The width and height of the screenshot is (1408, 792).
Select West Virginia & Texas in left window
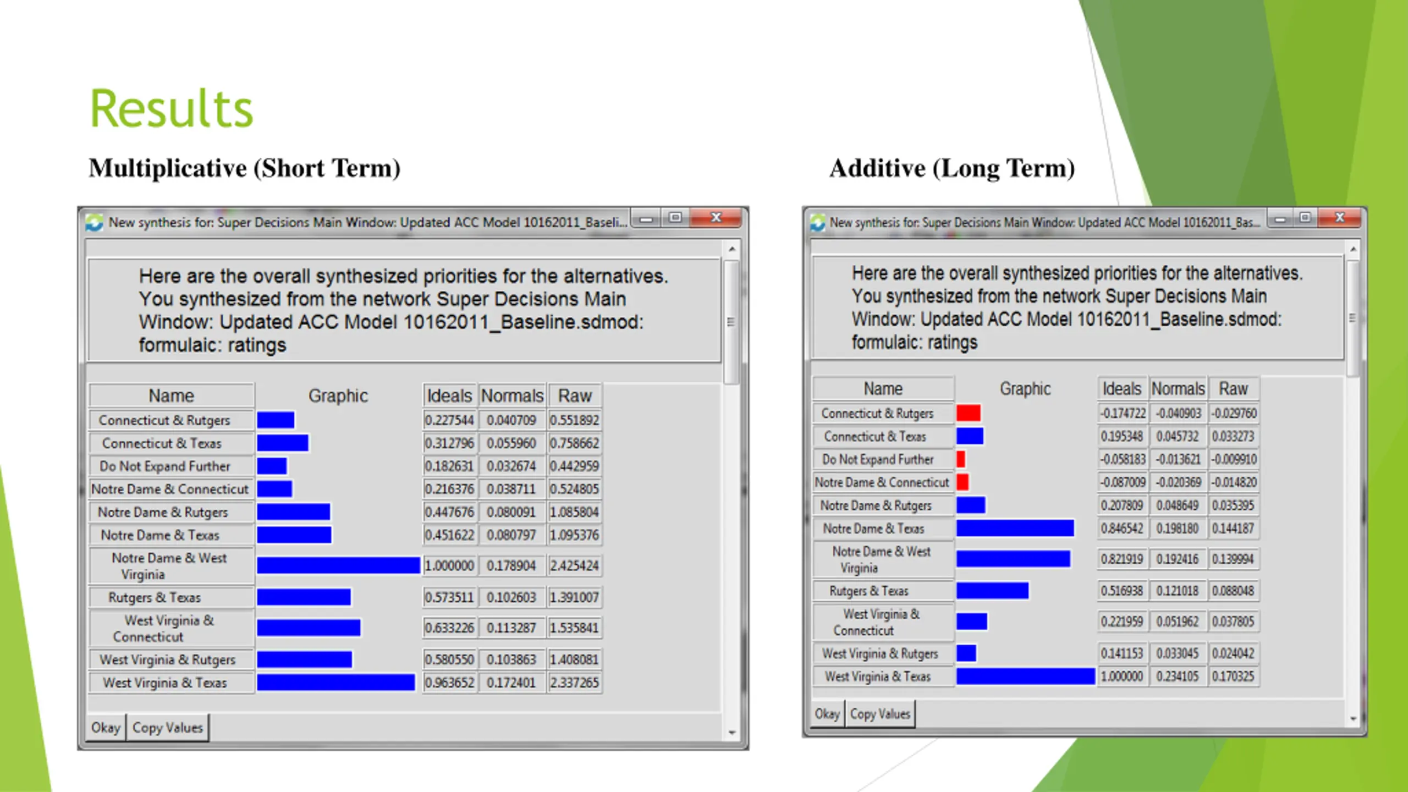[x=172, y=683]
